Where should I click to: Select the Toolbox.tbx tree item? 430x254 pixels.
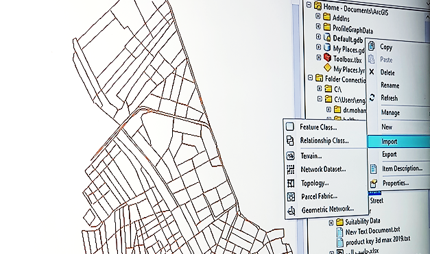coord(348,59)
